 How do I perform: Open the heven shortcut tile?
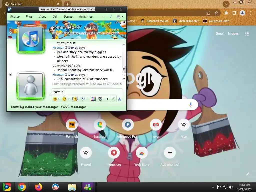click(156, 129)
